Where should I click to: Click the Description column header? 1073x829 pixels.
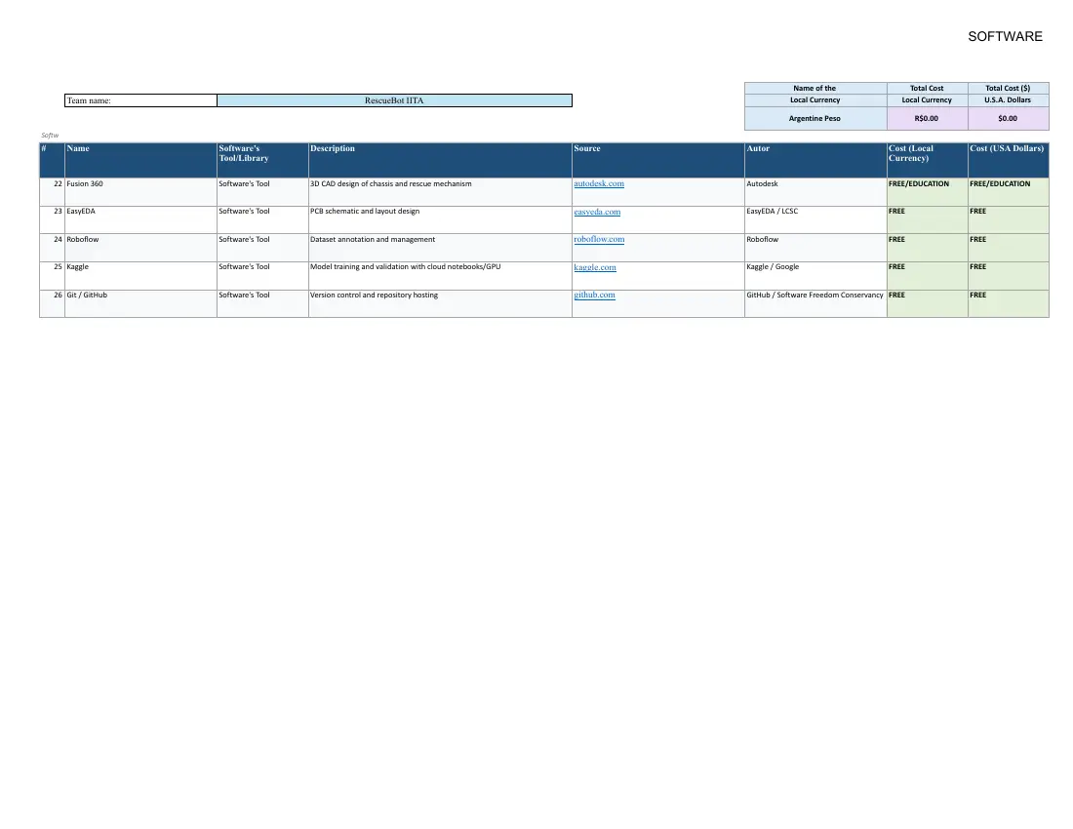[x=440, y=161]
